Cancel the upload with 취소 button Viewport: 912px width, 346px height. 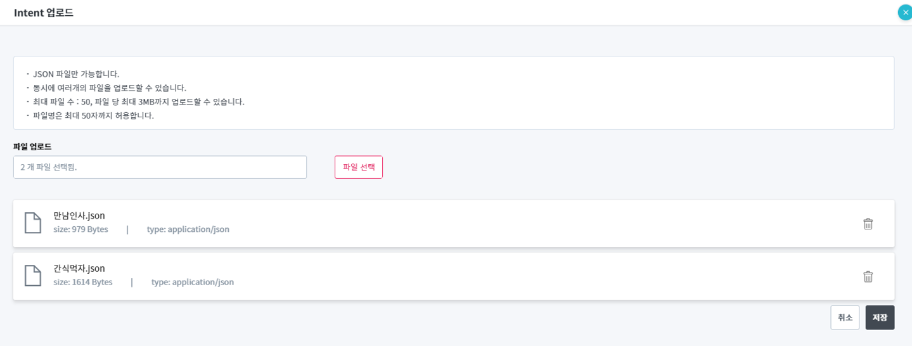click(x=845, y=317)
